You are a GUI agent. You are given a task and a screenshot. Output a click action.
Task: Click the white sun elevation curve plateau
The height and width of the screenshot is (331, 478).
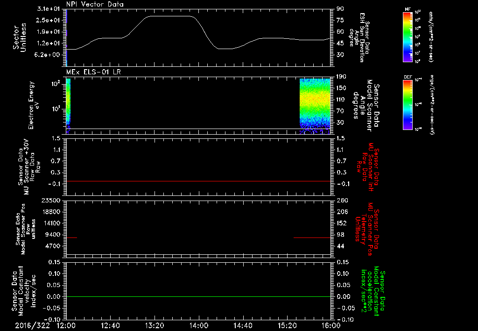tap(171, 16)
